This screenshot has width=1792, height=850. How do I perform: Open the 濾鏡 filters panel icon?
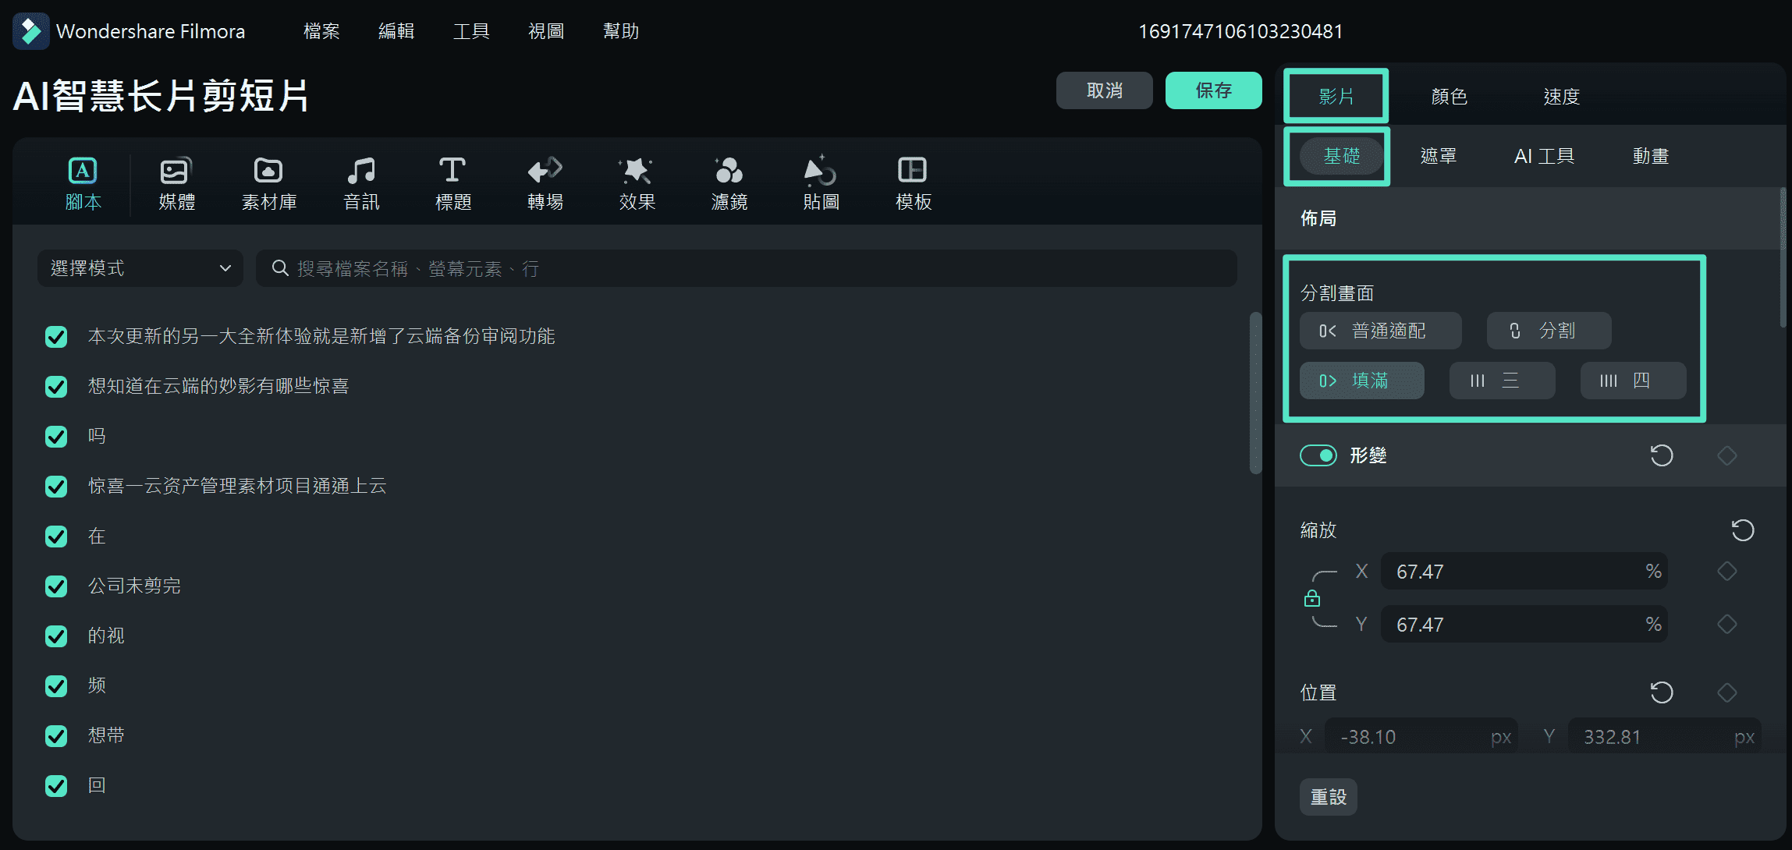click(x=729, y=170)
